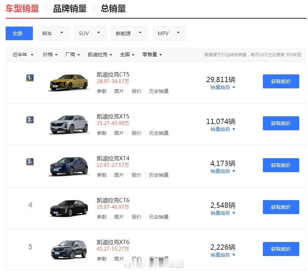
Task: Open the gold 凯迪拉克CT5 car thumbnail
Action: pos(69,82)
